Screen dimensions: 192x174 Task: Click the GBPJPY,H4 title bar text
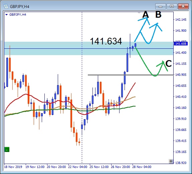coord(19,7)
